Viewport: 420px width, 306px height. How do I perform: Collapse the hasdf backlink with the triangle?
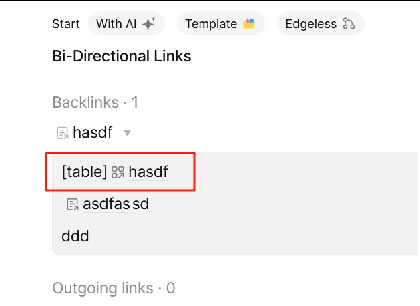pyautogui.click(x=128, y=133)
